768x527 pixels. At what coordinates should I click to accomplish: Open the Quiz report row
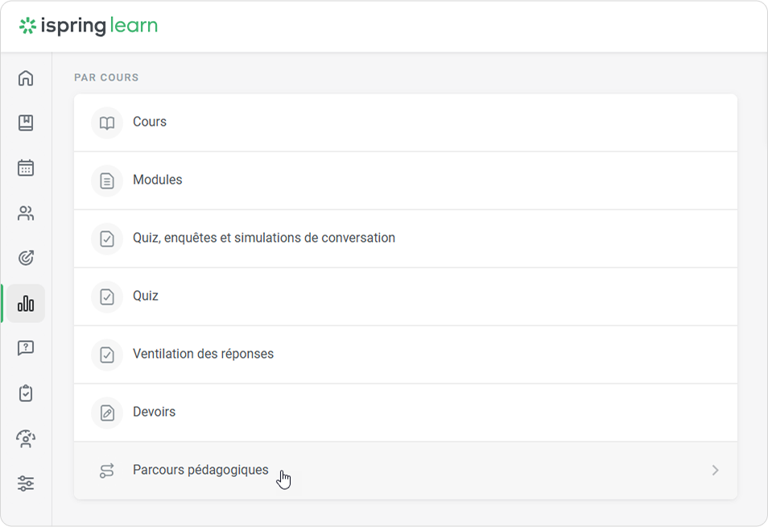(146, 297)
